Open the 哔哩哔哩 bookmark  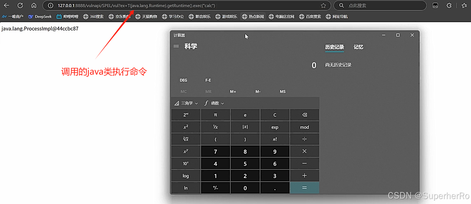[x=67, y=16]
